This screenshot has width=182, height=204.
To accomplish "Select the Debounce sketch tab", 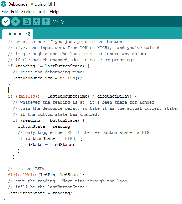I will click(x=18, y=34).
